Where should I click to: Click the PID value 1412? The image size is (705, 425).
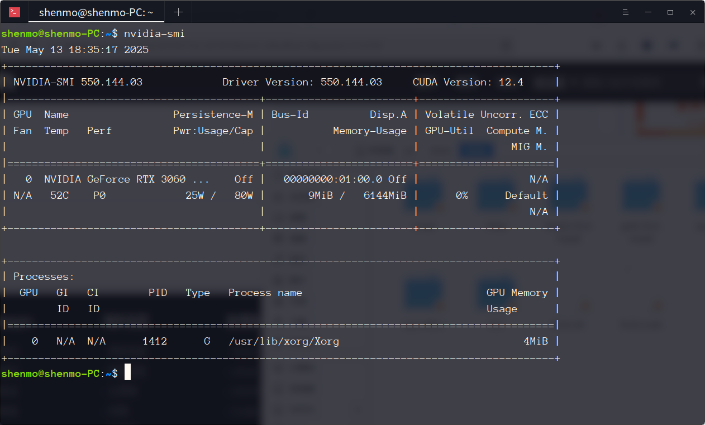click(155, 341)
